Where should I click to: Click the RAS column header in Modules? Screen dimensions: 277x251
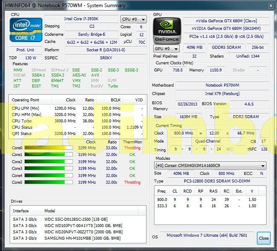coord(213,191)
